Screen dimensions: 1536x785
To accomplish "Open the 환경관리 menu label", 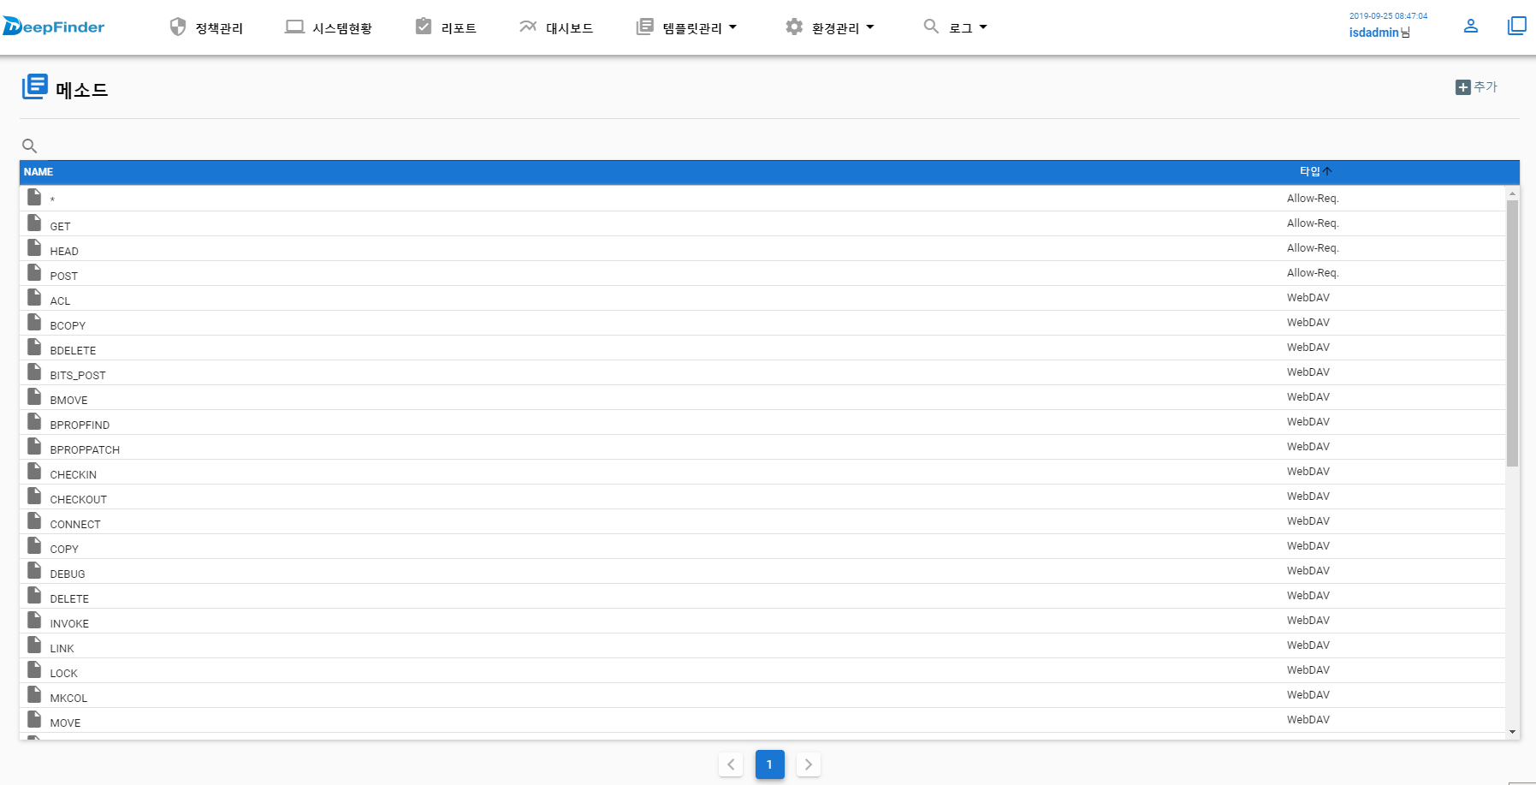I will pyautogui.click(x=835, y=28).
